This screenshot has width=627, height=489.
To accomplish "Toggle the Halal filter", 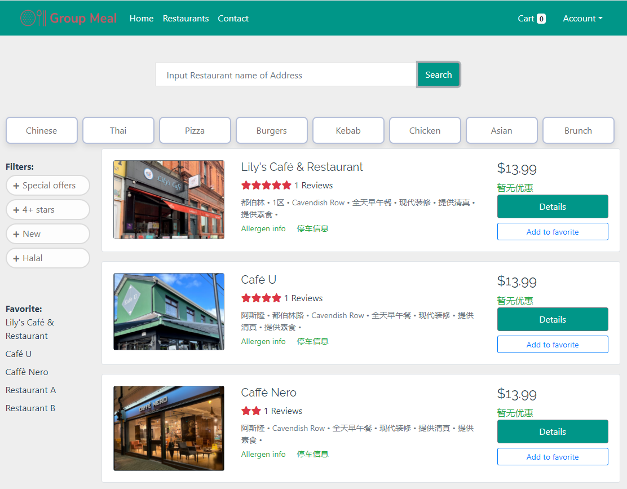I will [48, 258].
